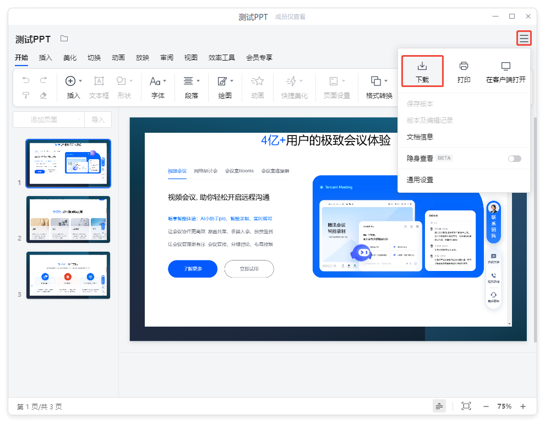Image resolution: width=545 pixels, height=423 pixels.
Task: Click the 第 1 页/共 3 页 page indicator
Action: 39,406
